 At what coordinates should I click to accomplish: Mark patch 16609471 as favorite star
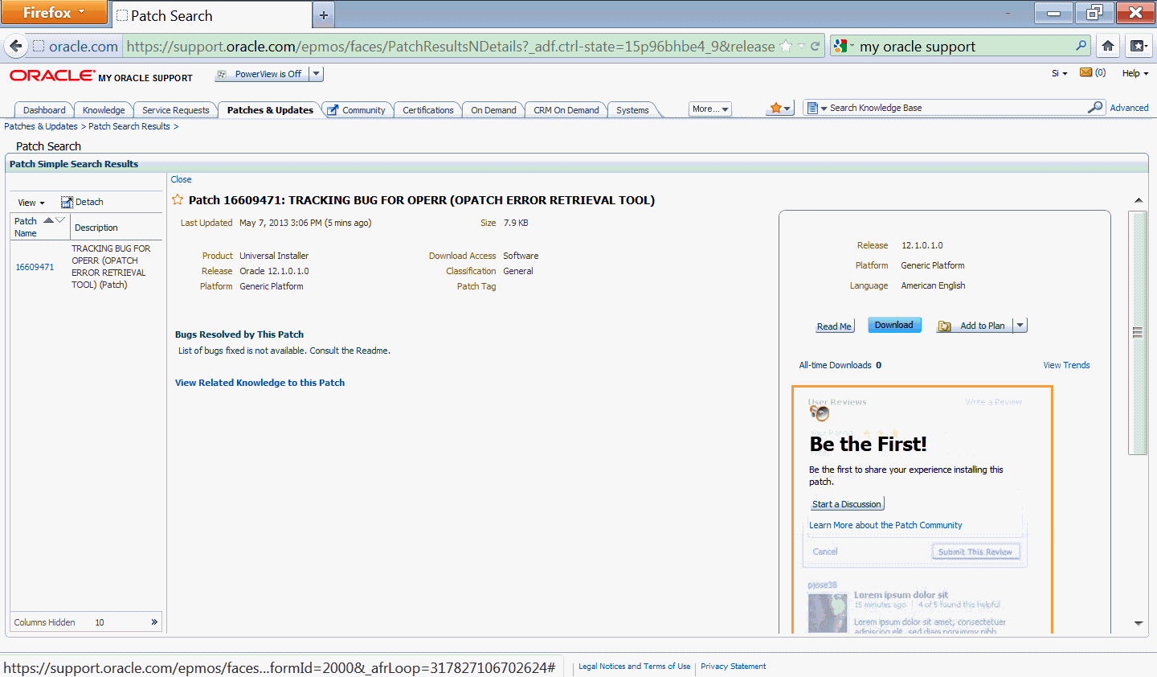point(178,199)
